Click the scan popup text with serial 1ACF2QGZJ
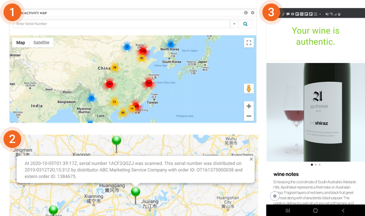This screenshot has width=365, height=216. [134, 170]
